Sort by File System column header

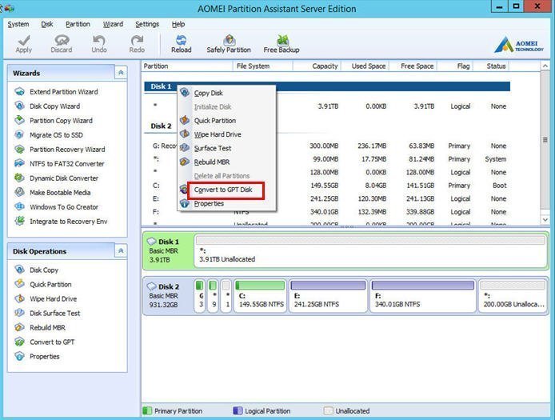click(262, 66)
